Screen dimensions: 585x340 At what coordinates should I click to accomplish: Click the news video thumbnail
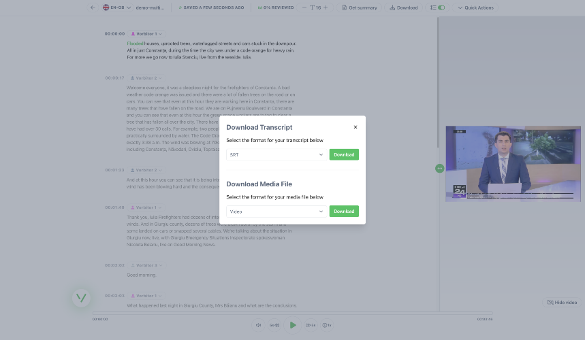pos(513,164)
